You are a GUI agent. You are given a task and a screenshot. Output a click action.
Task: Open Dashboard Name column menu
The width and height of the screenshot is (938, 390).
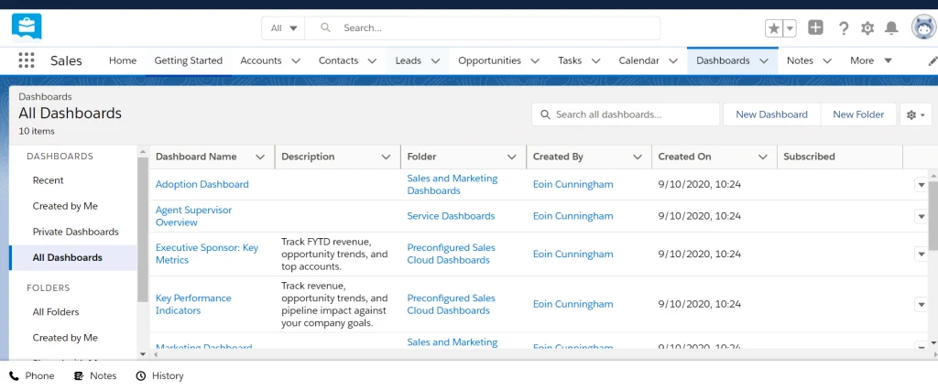tap(260, 157)
